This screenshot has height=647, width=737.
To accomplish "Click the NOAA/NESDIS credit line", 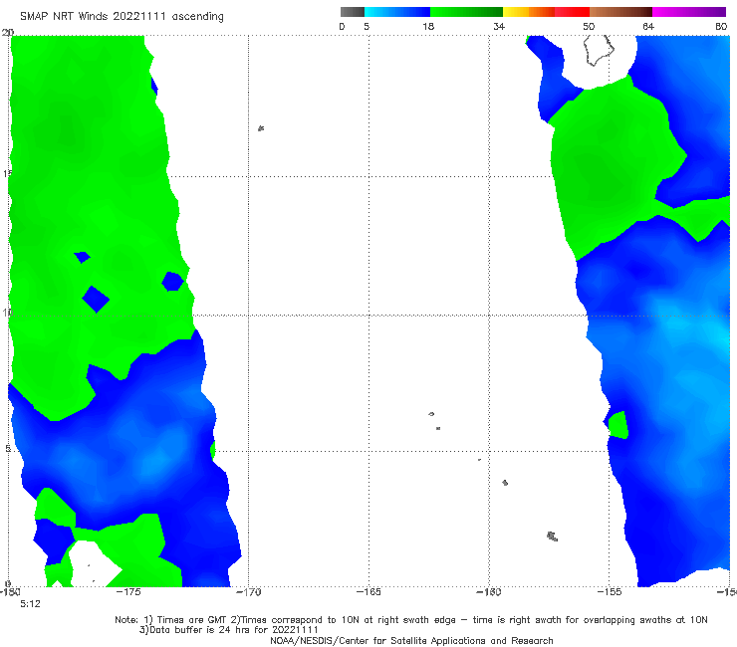I will (x=411, y=641).
